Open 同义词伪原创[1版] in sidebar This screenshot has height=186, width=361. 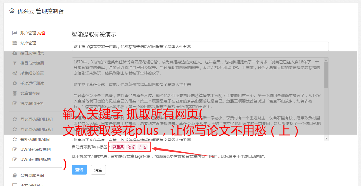(37, 119)
